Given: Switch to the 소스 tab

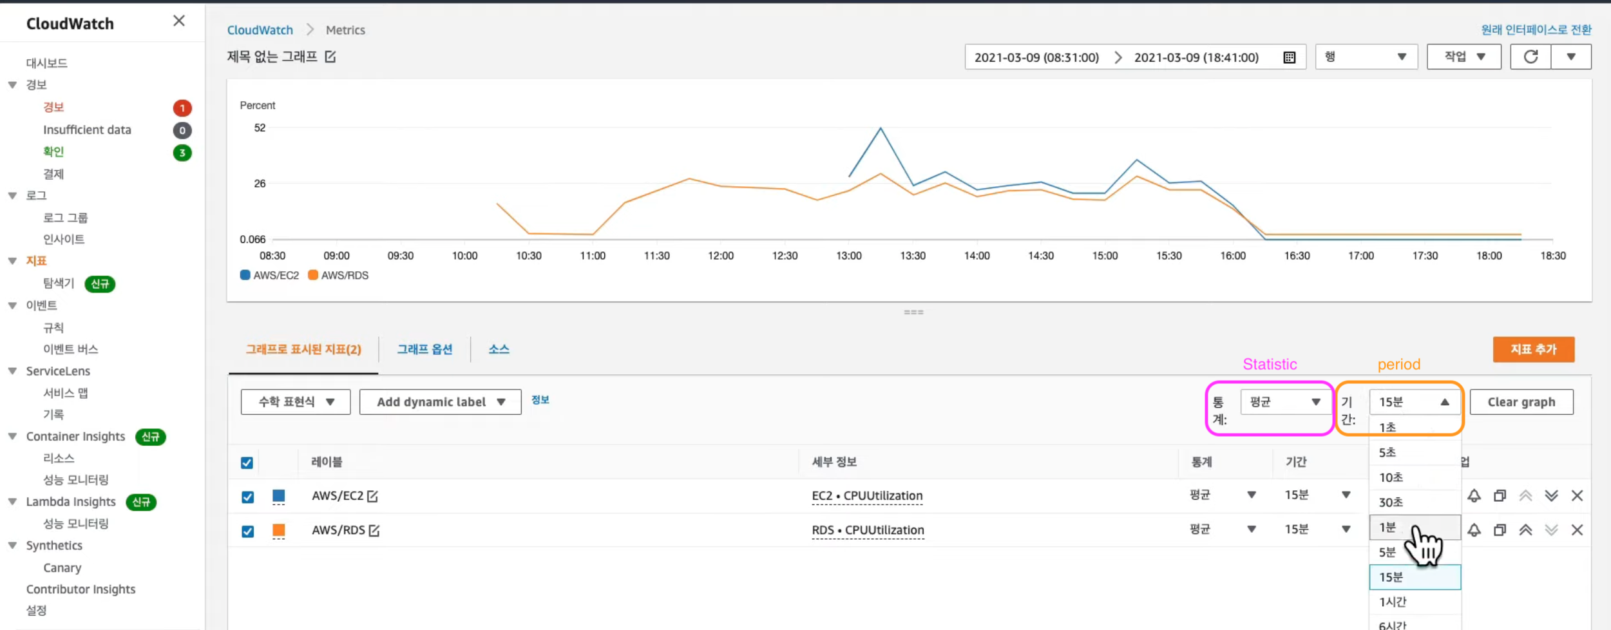Looking at the screenshot, I should (x=499, y=349).
